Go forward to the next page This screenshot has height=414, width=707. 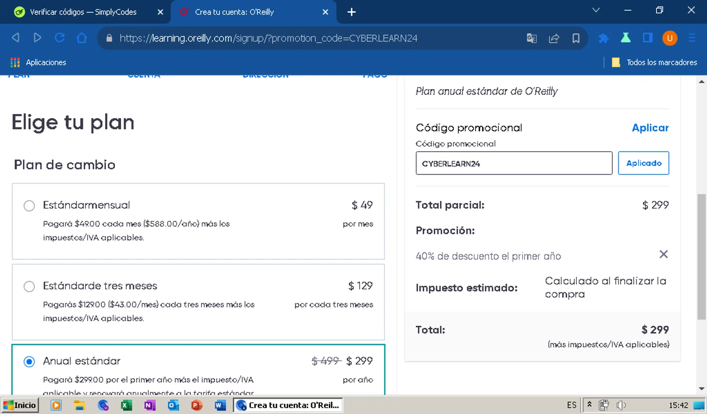point(37,38)
